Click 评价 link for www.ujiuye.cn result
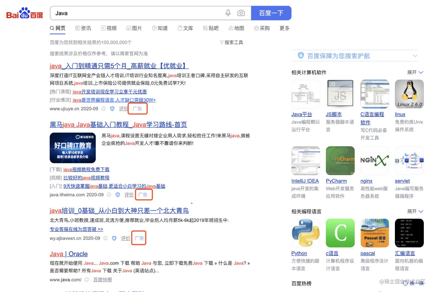 click(123, 109)
